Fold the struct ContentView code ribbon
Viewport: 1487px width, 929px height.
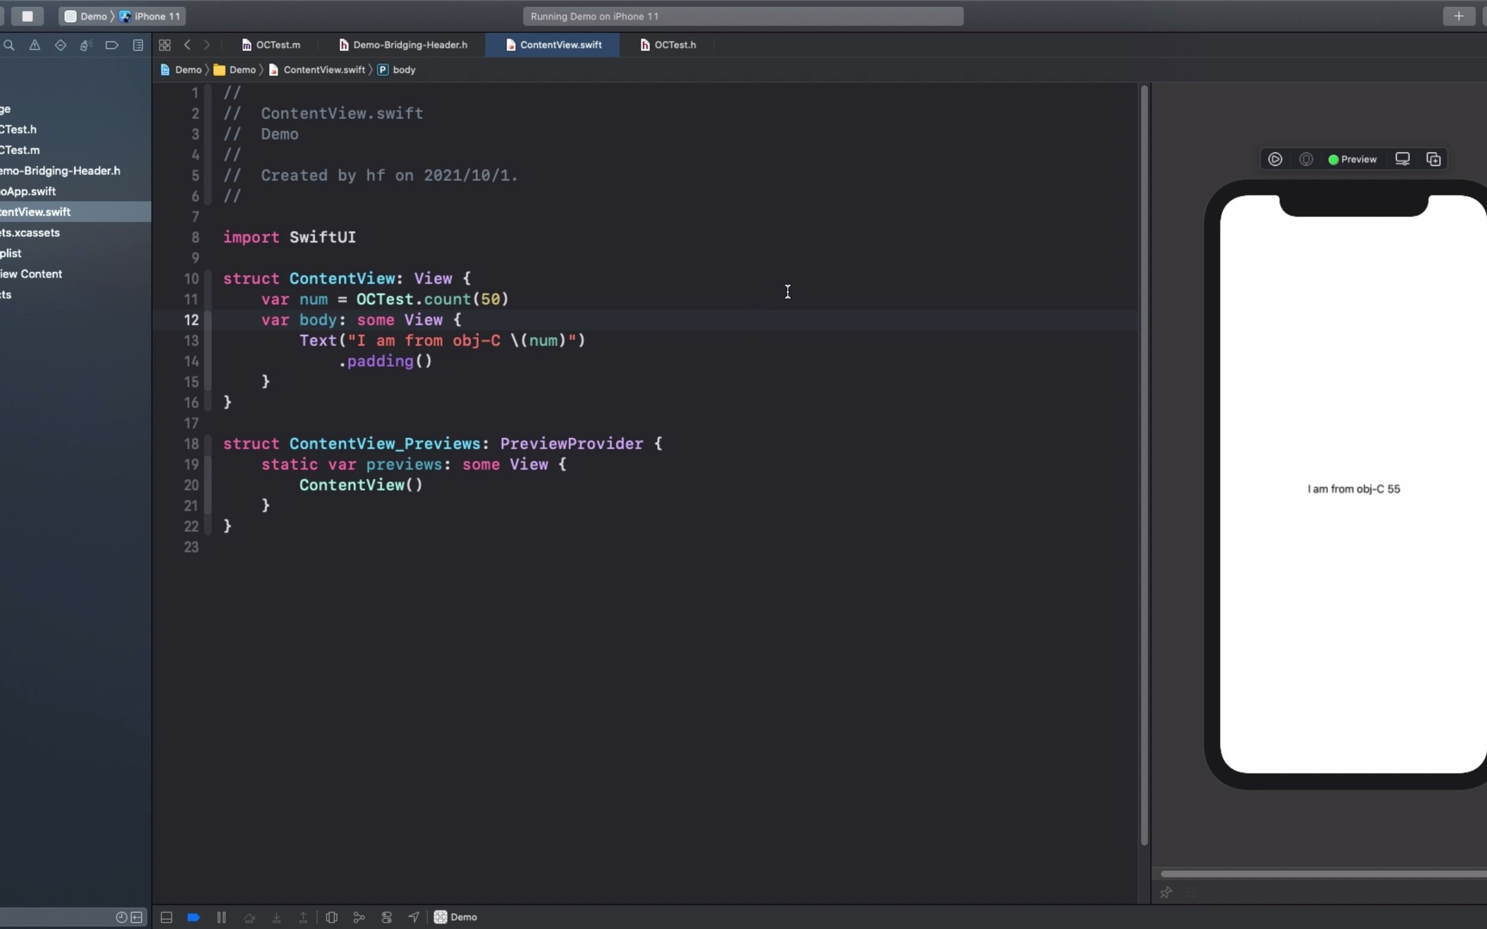pos(208,340)
